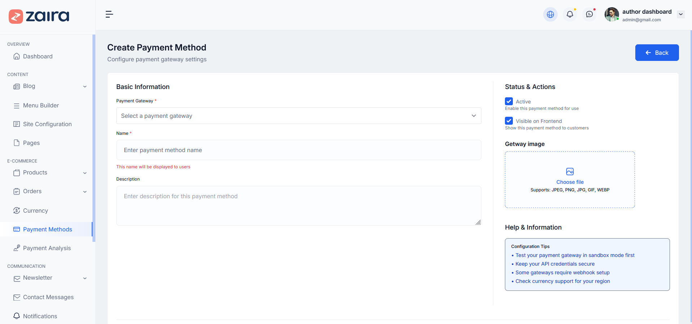Toggle the Visible on Frontend checkbox
The height and width of the screenshot is (324, 692).
509,121
